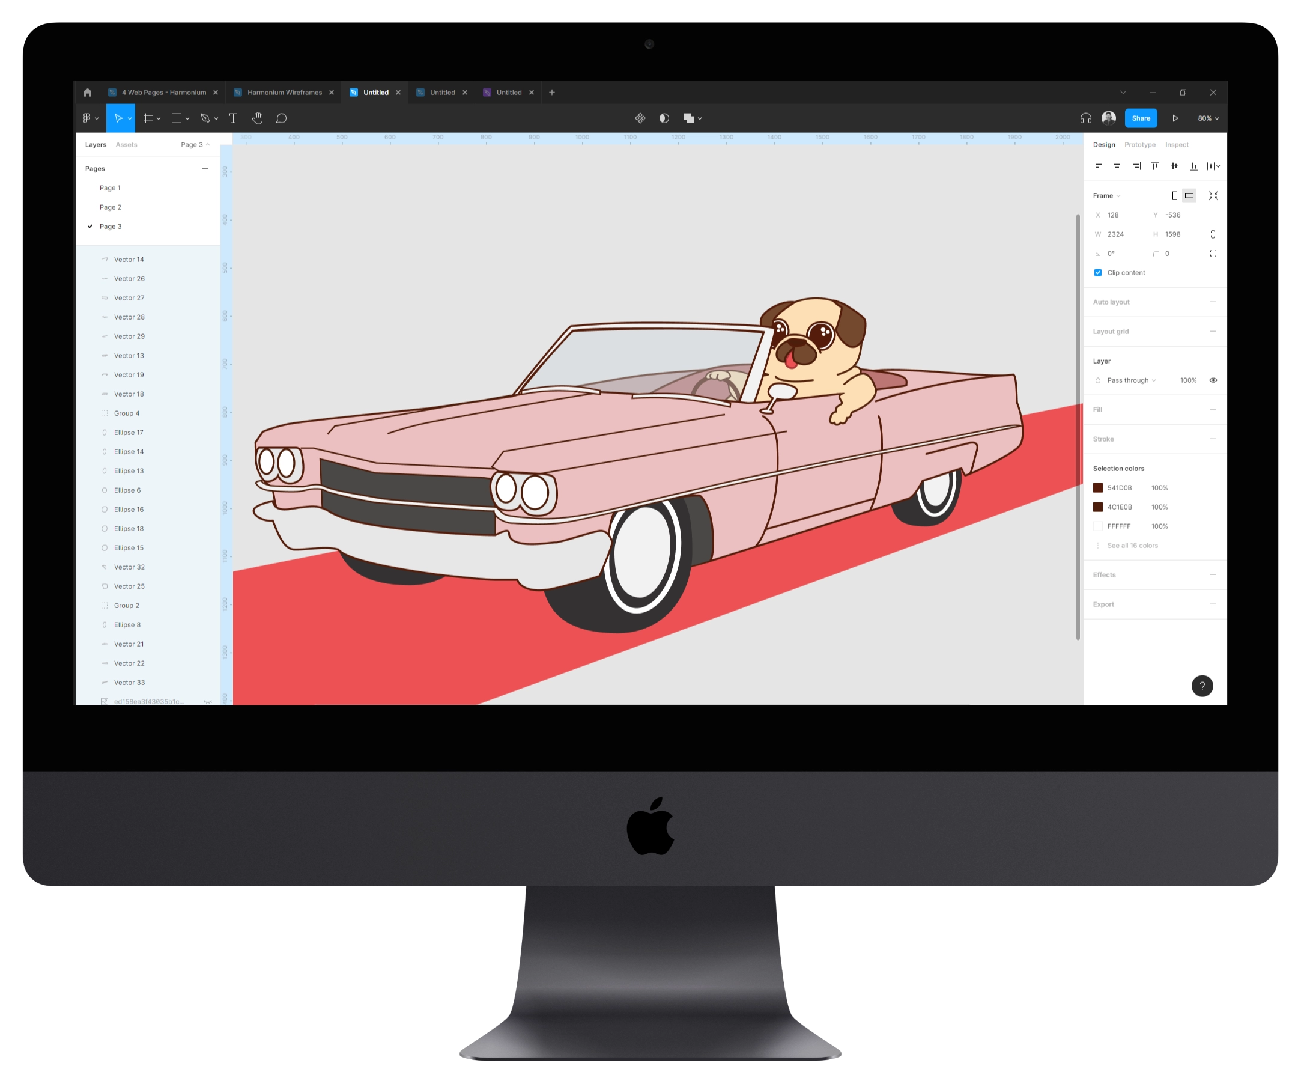This screenshot has width=1301, height=1084.
Task: Switch to the Prototype tab
Action: pyautogui.click(x=1139, y=145)
